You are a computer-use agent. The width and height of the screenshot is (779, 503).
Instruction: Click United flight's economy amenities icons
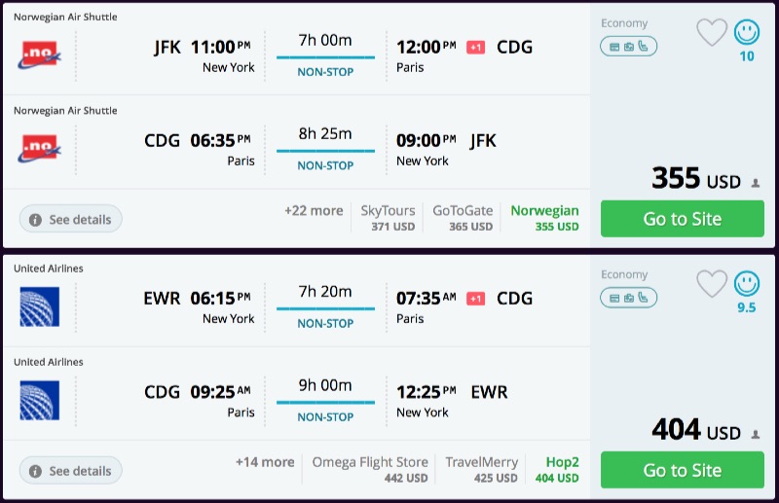pos(628,297)
